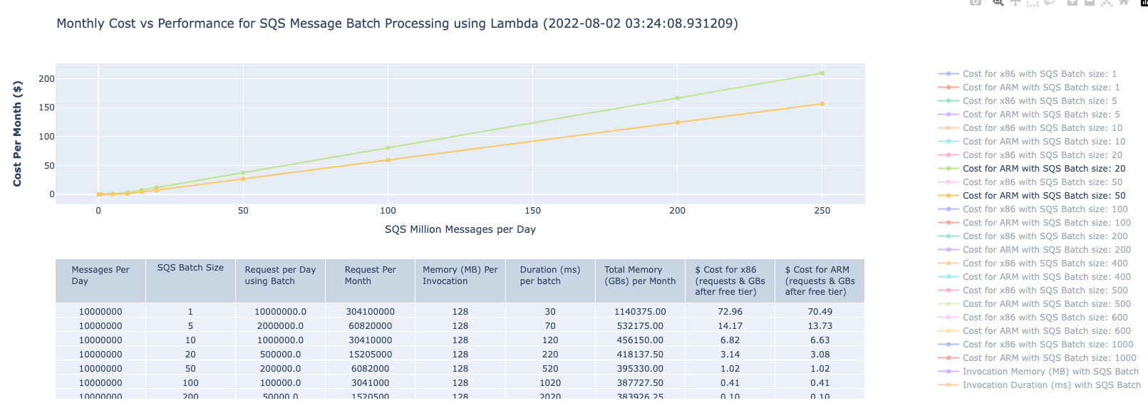Click legend Cost for x86 Batch size: 600
The height and width of the screenshot is (403, 1148).
coord(1033,318)
